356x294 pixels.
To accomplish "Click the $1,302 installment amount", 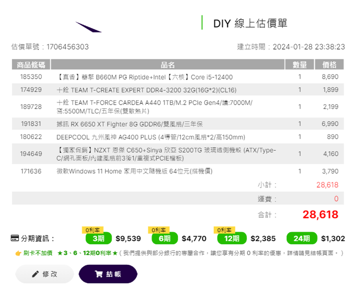I will coord(333,239).
